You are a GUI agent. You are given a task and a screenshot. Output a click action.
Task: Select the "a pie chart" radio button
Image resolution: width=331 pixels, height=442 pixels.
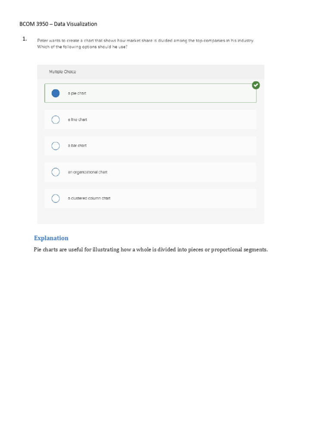click(x=56, y=93)
